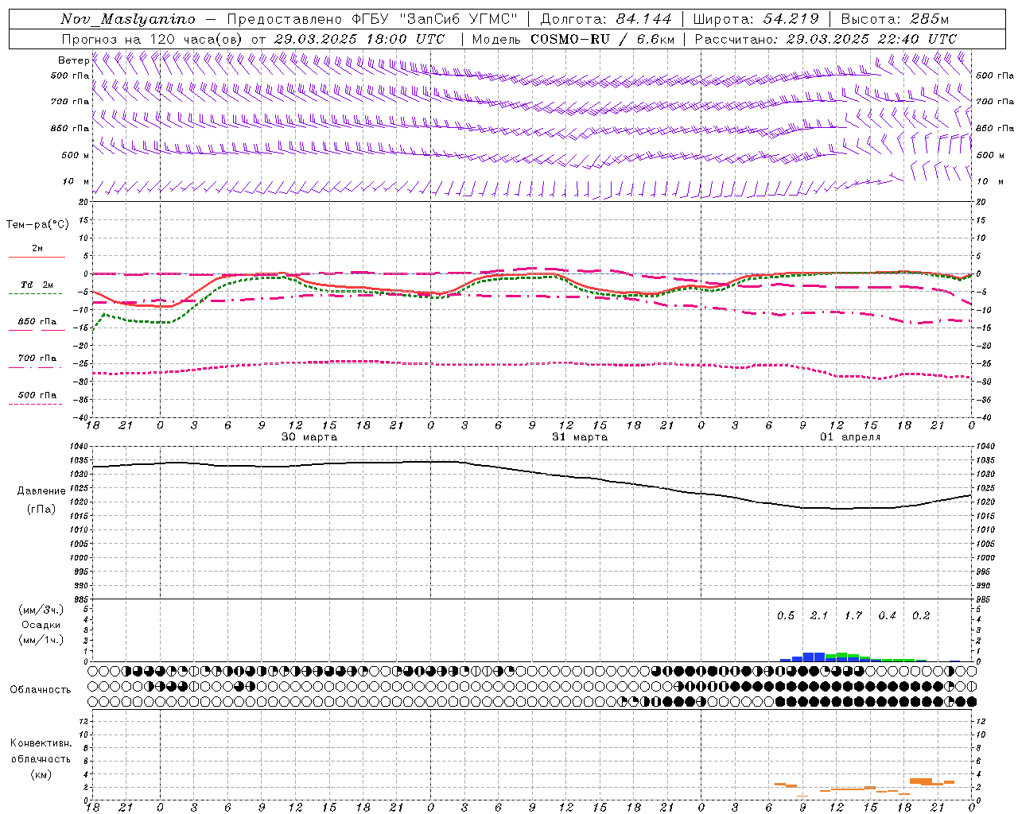Click the 3-hour precipitation value 0.2
1018x814 pixels.
click(921, 616)
